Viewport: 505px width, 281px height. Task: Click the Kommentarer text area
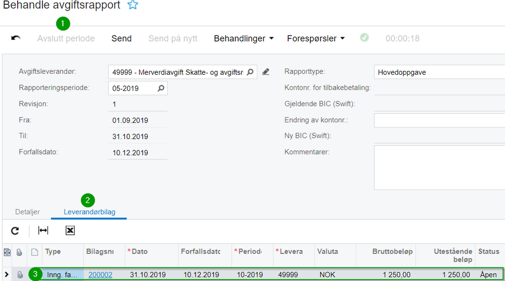point(439,167)
